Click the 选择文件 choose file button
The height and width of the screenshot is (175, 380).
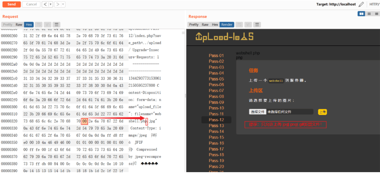257,112
